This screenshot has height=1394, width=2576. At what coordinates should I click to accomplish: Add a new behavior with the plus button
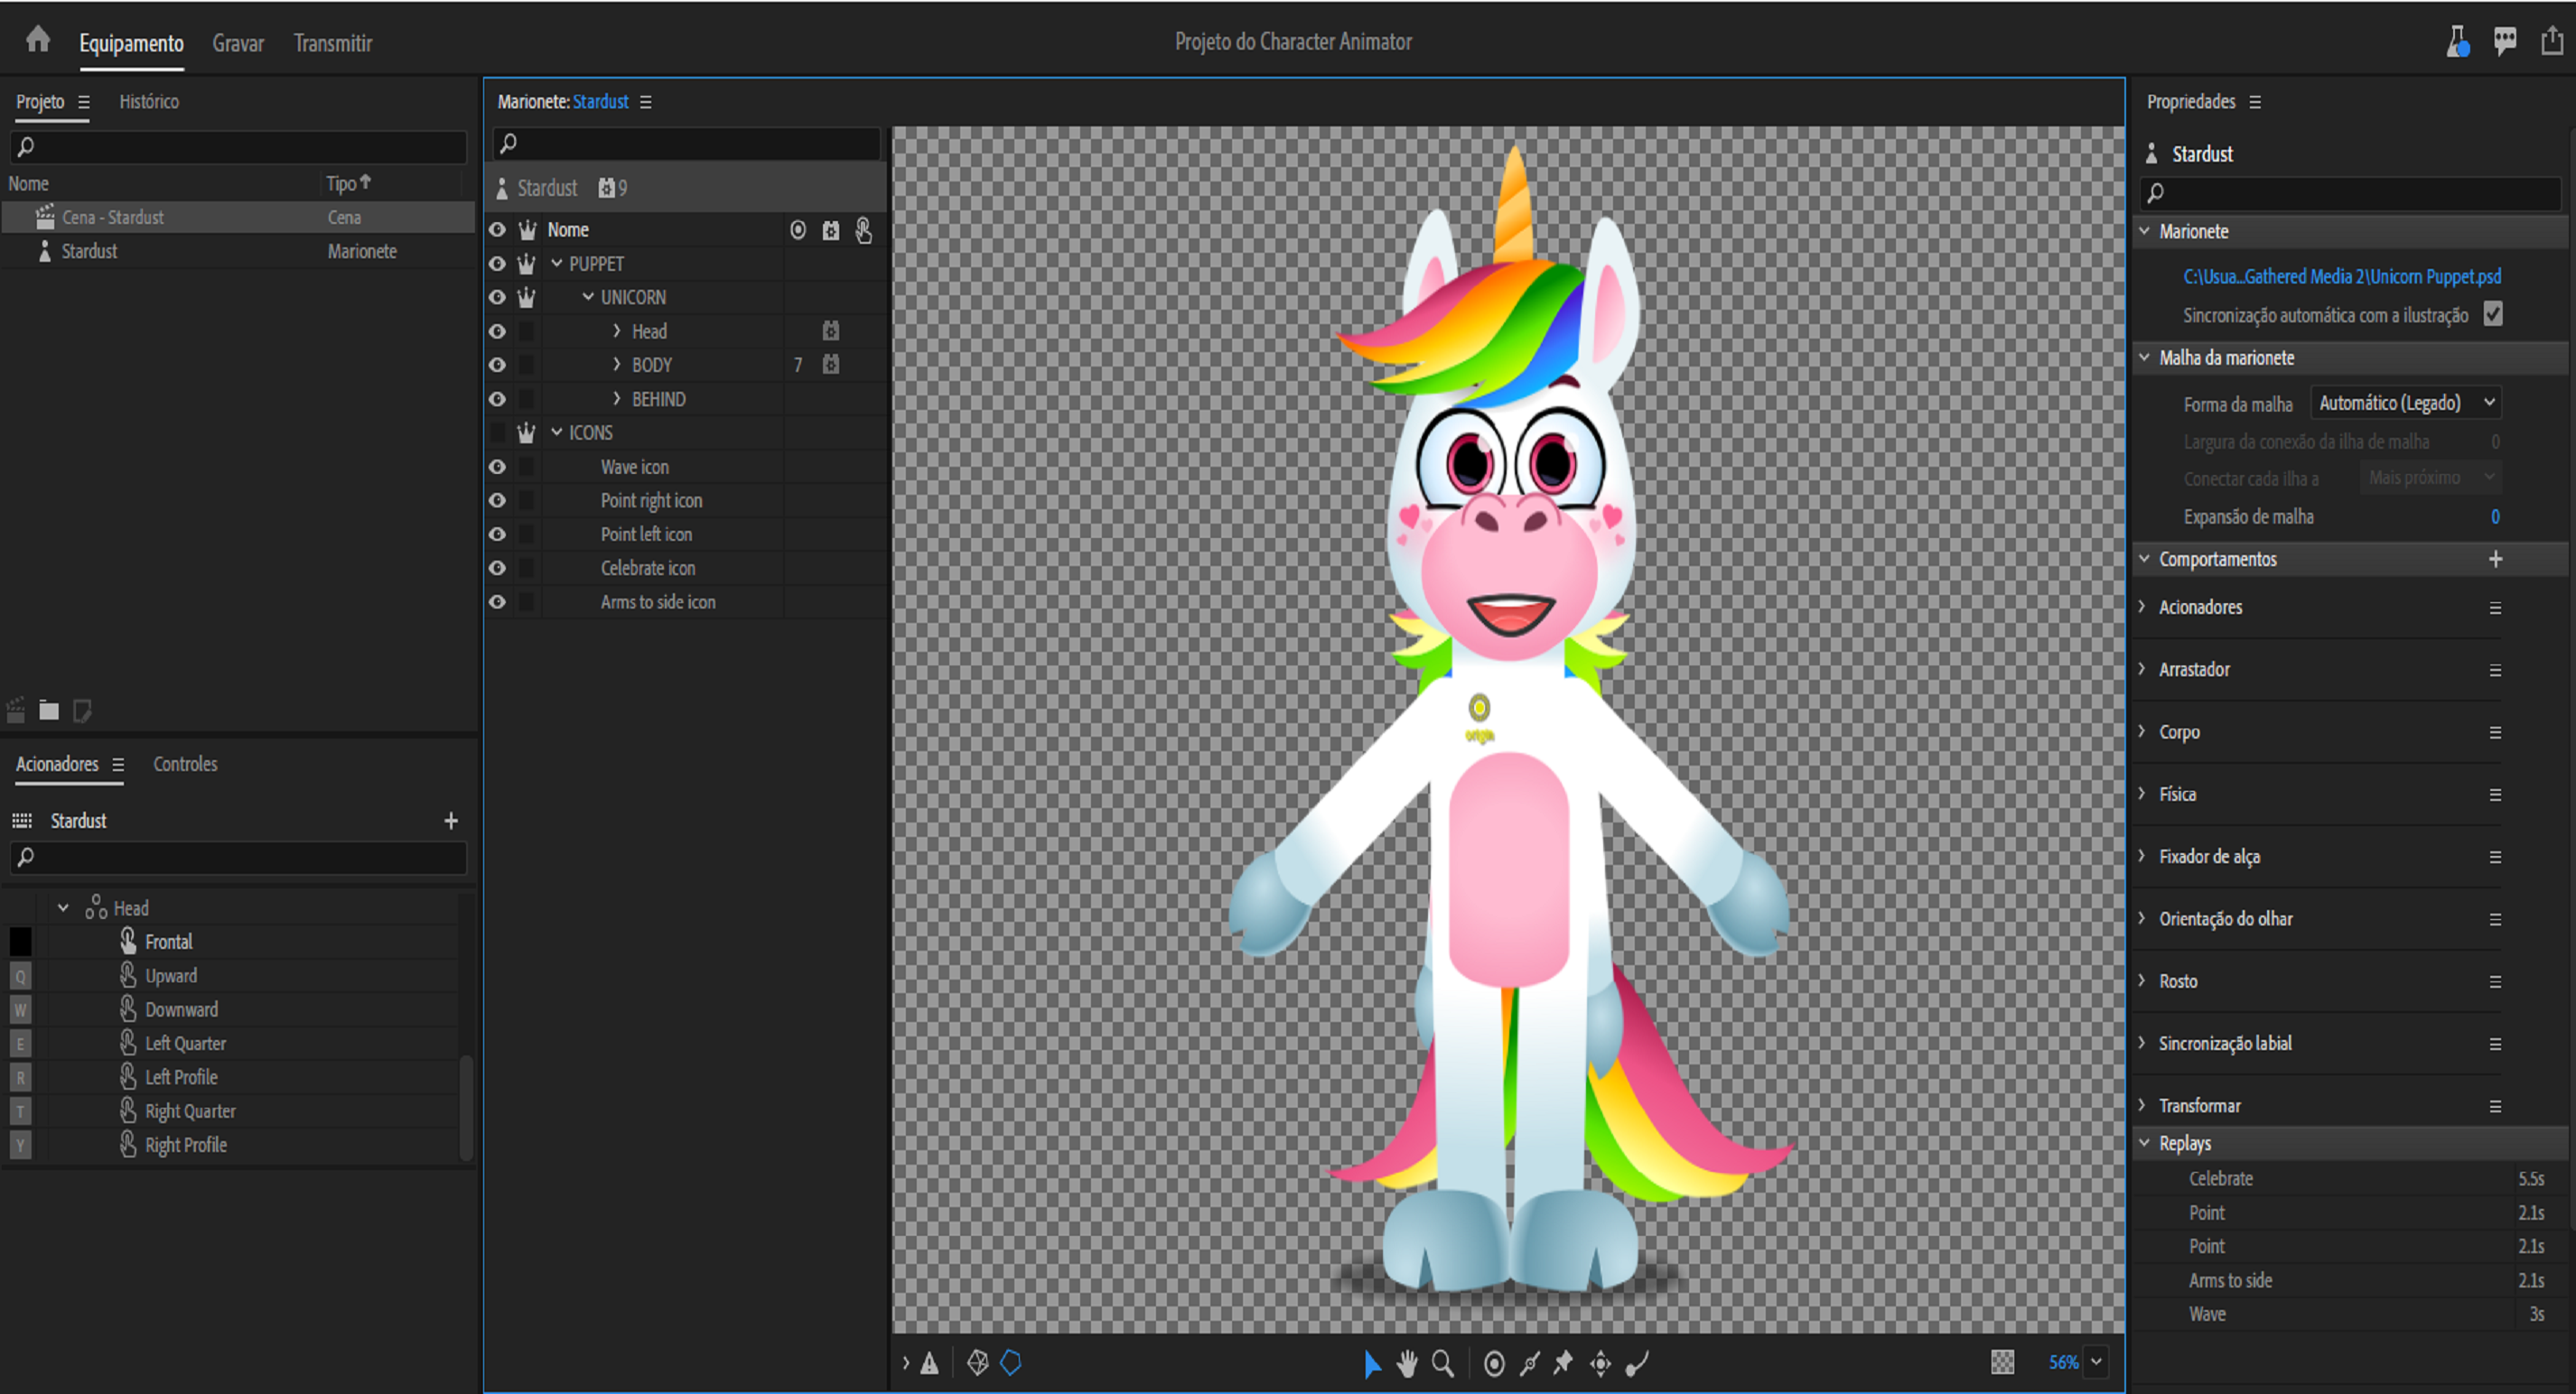[2495, 560]
